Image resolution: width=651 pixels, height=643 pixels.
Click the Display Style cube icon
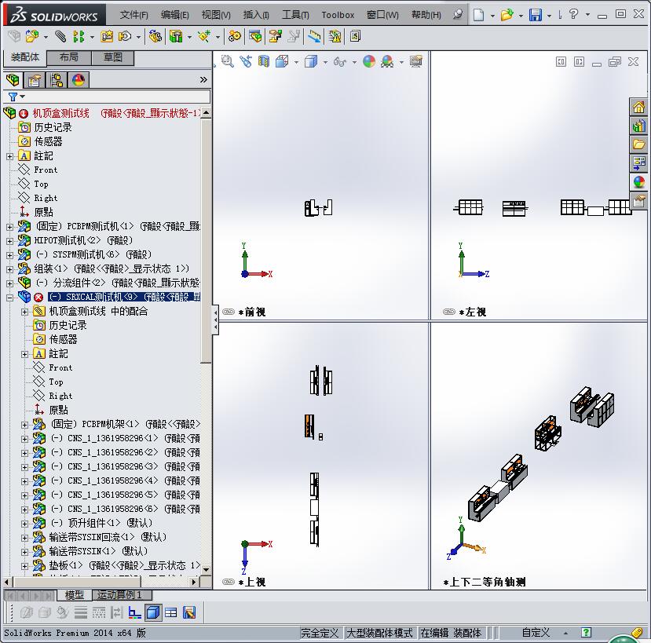(x=310, y=61)
